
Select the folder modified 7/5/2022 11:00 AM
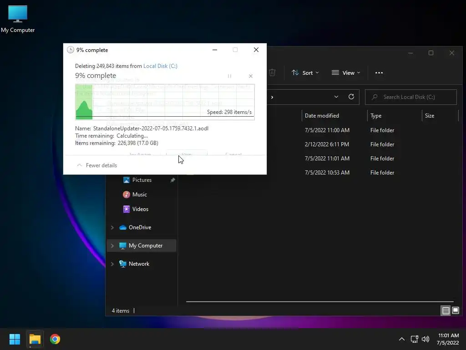pos(327,130)
